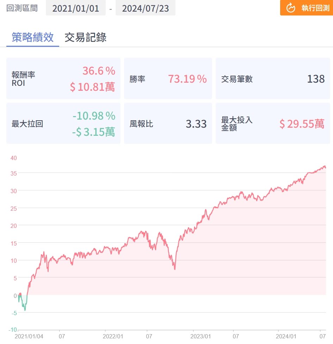Select the 交易筆數 138 card
The width and height of the screenshot is (333, 344).
(273, 78)
